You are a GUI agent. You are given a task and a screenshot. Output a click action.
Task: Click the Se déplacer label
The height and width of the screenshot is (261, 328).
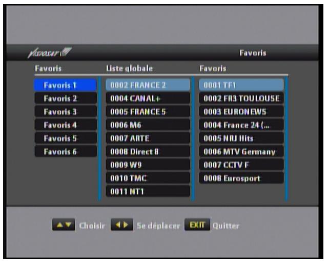158,226
